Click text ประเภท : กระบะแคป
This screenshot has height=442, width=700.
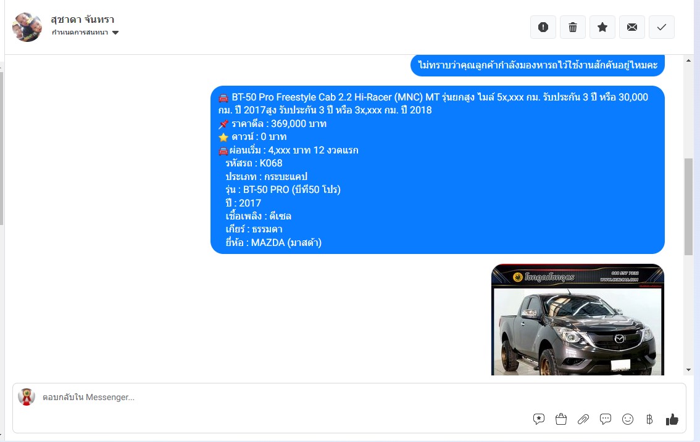click(267, 177)
